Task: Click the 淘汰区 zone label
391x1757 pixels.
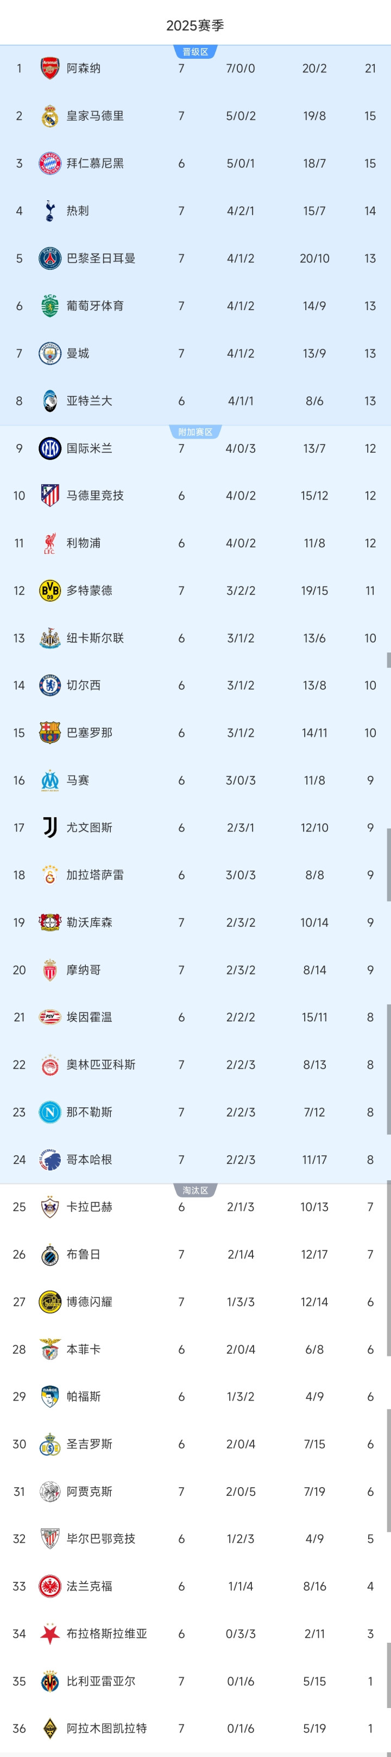Action: point(195,1190)
